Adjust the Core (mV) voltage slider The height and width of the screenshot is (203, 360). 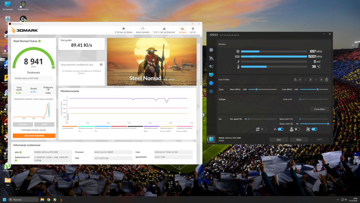(x=314, y=99)
